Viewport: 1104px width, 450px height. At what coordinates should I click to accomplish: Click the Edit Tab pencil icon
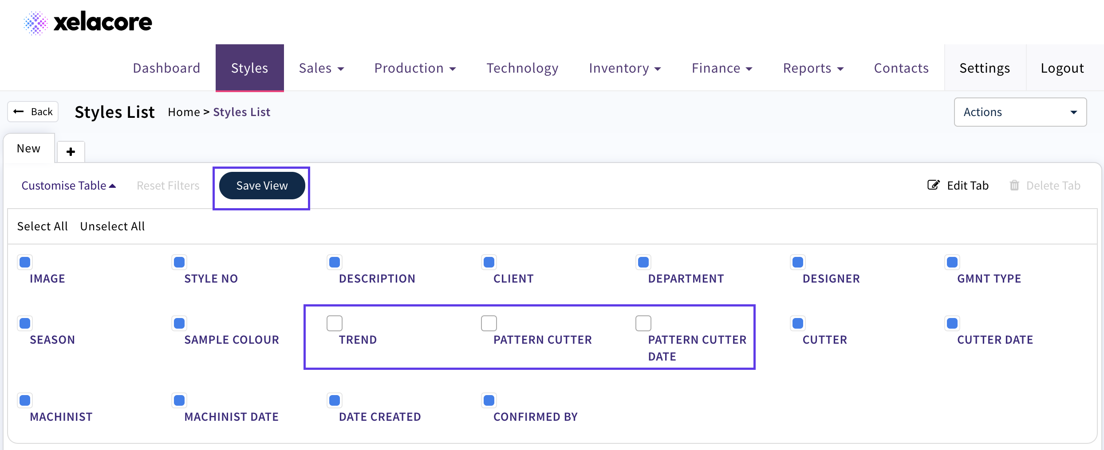933,185
